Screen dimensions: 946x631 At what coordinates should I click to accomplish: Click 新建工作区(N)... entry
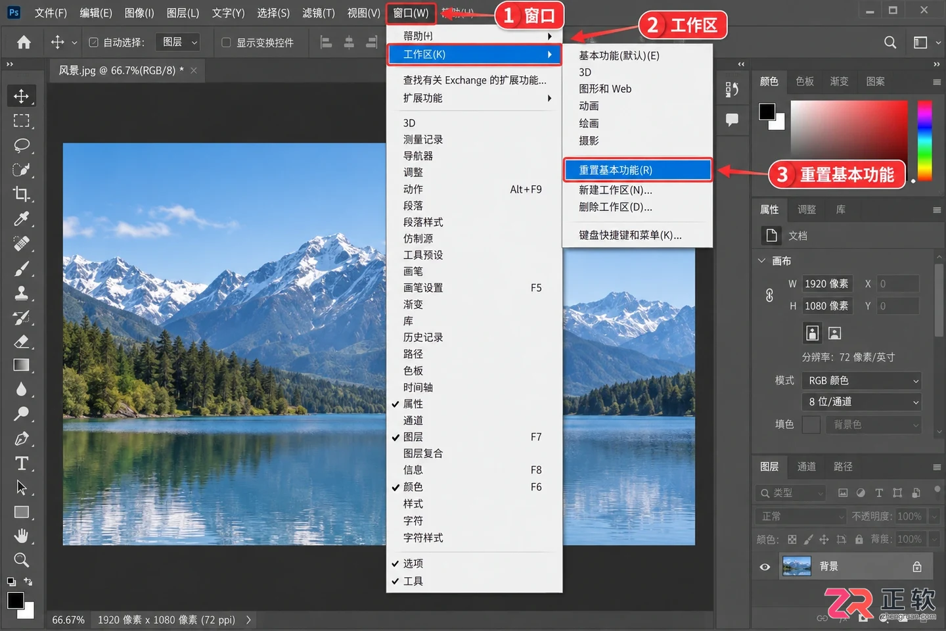637,190
